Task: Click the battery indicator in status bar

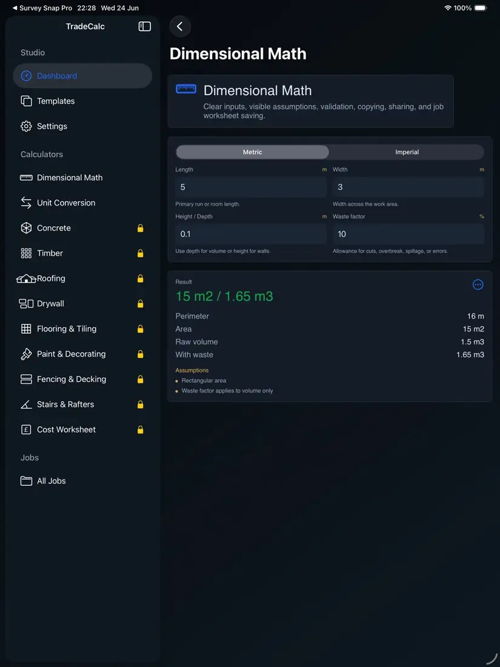Action: 481,8
